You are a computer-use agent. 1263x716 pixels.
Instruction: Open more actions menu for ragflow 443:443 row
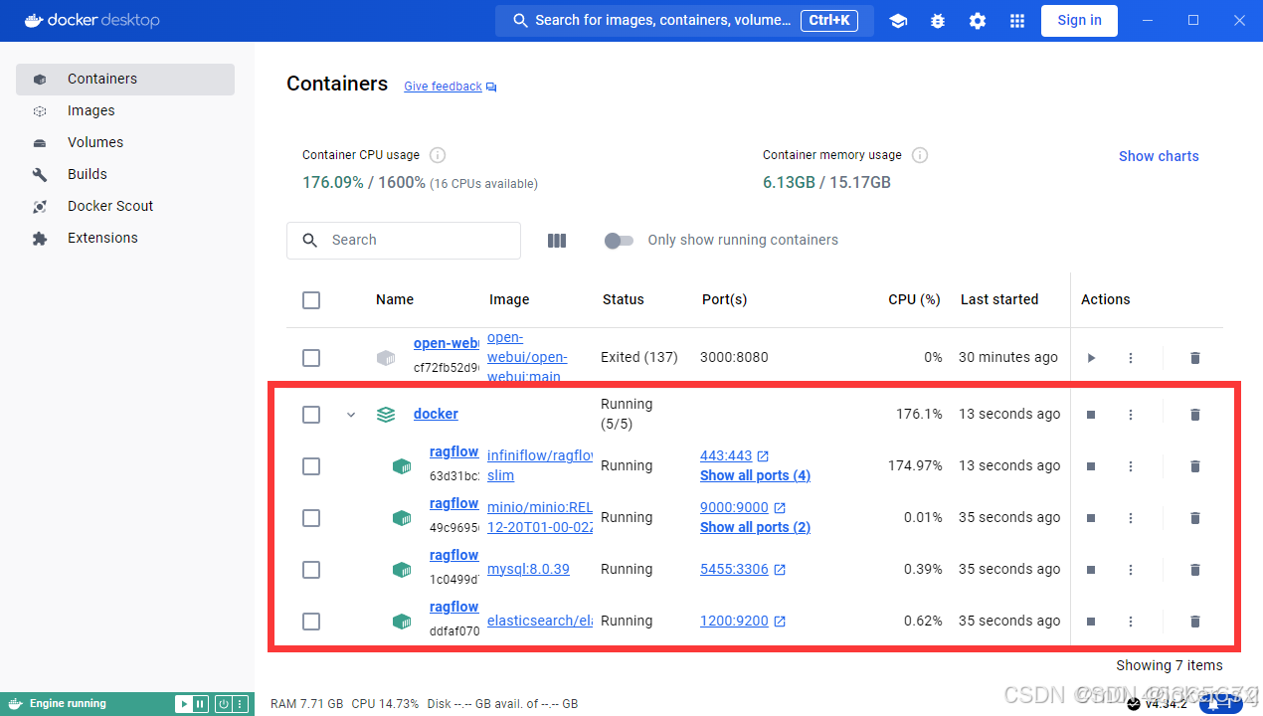click(x=1131, y=466)
